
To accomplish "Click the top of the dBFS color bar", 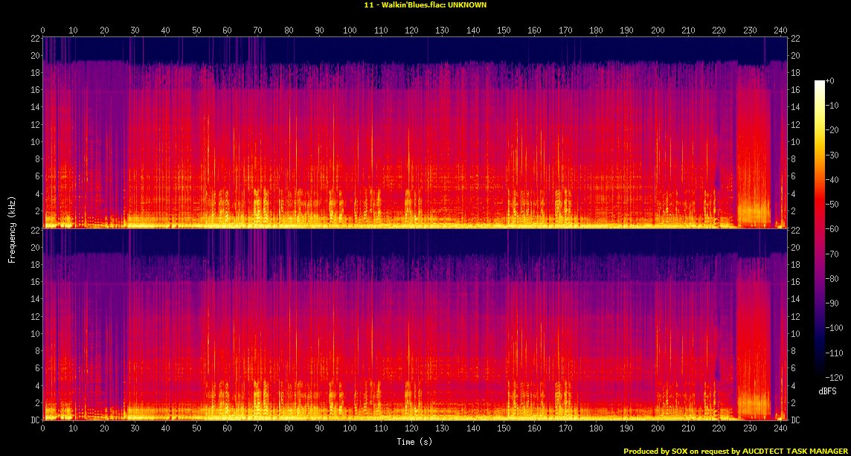I will tap(819, 82).
